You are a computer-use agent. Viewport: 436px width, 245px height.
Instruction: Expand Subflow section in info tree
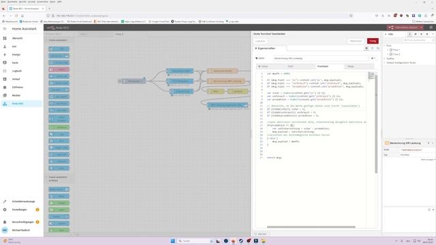coord(385,59)
